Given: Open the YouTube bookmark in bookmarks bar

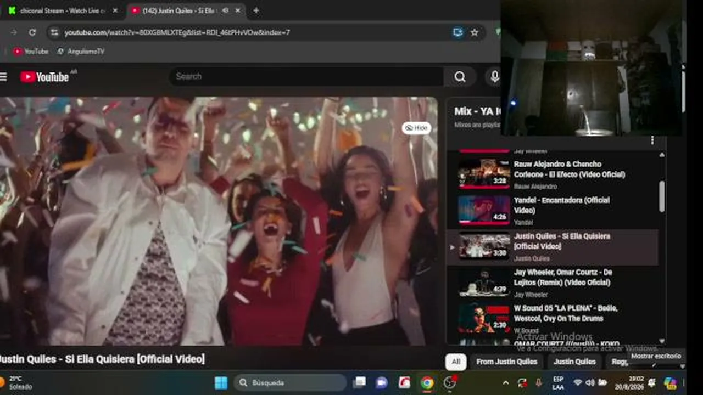Looking at the screenshot, I should [31, 51].
